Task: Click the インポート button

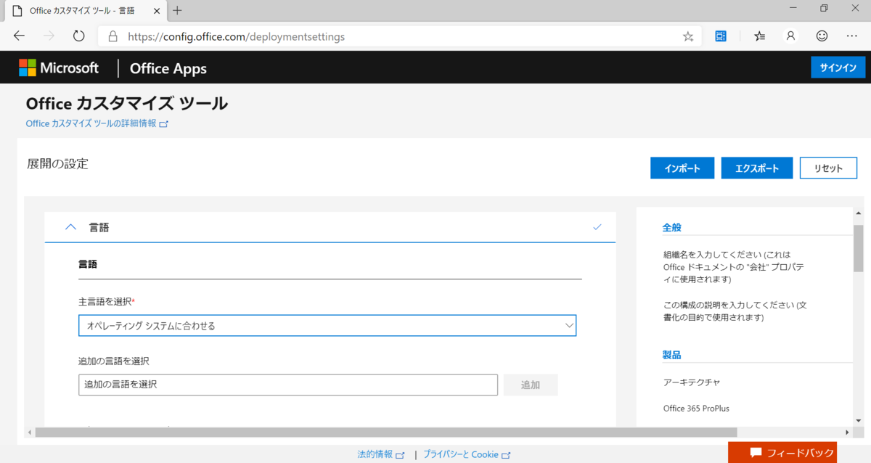Action: click(682, 168)
